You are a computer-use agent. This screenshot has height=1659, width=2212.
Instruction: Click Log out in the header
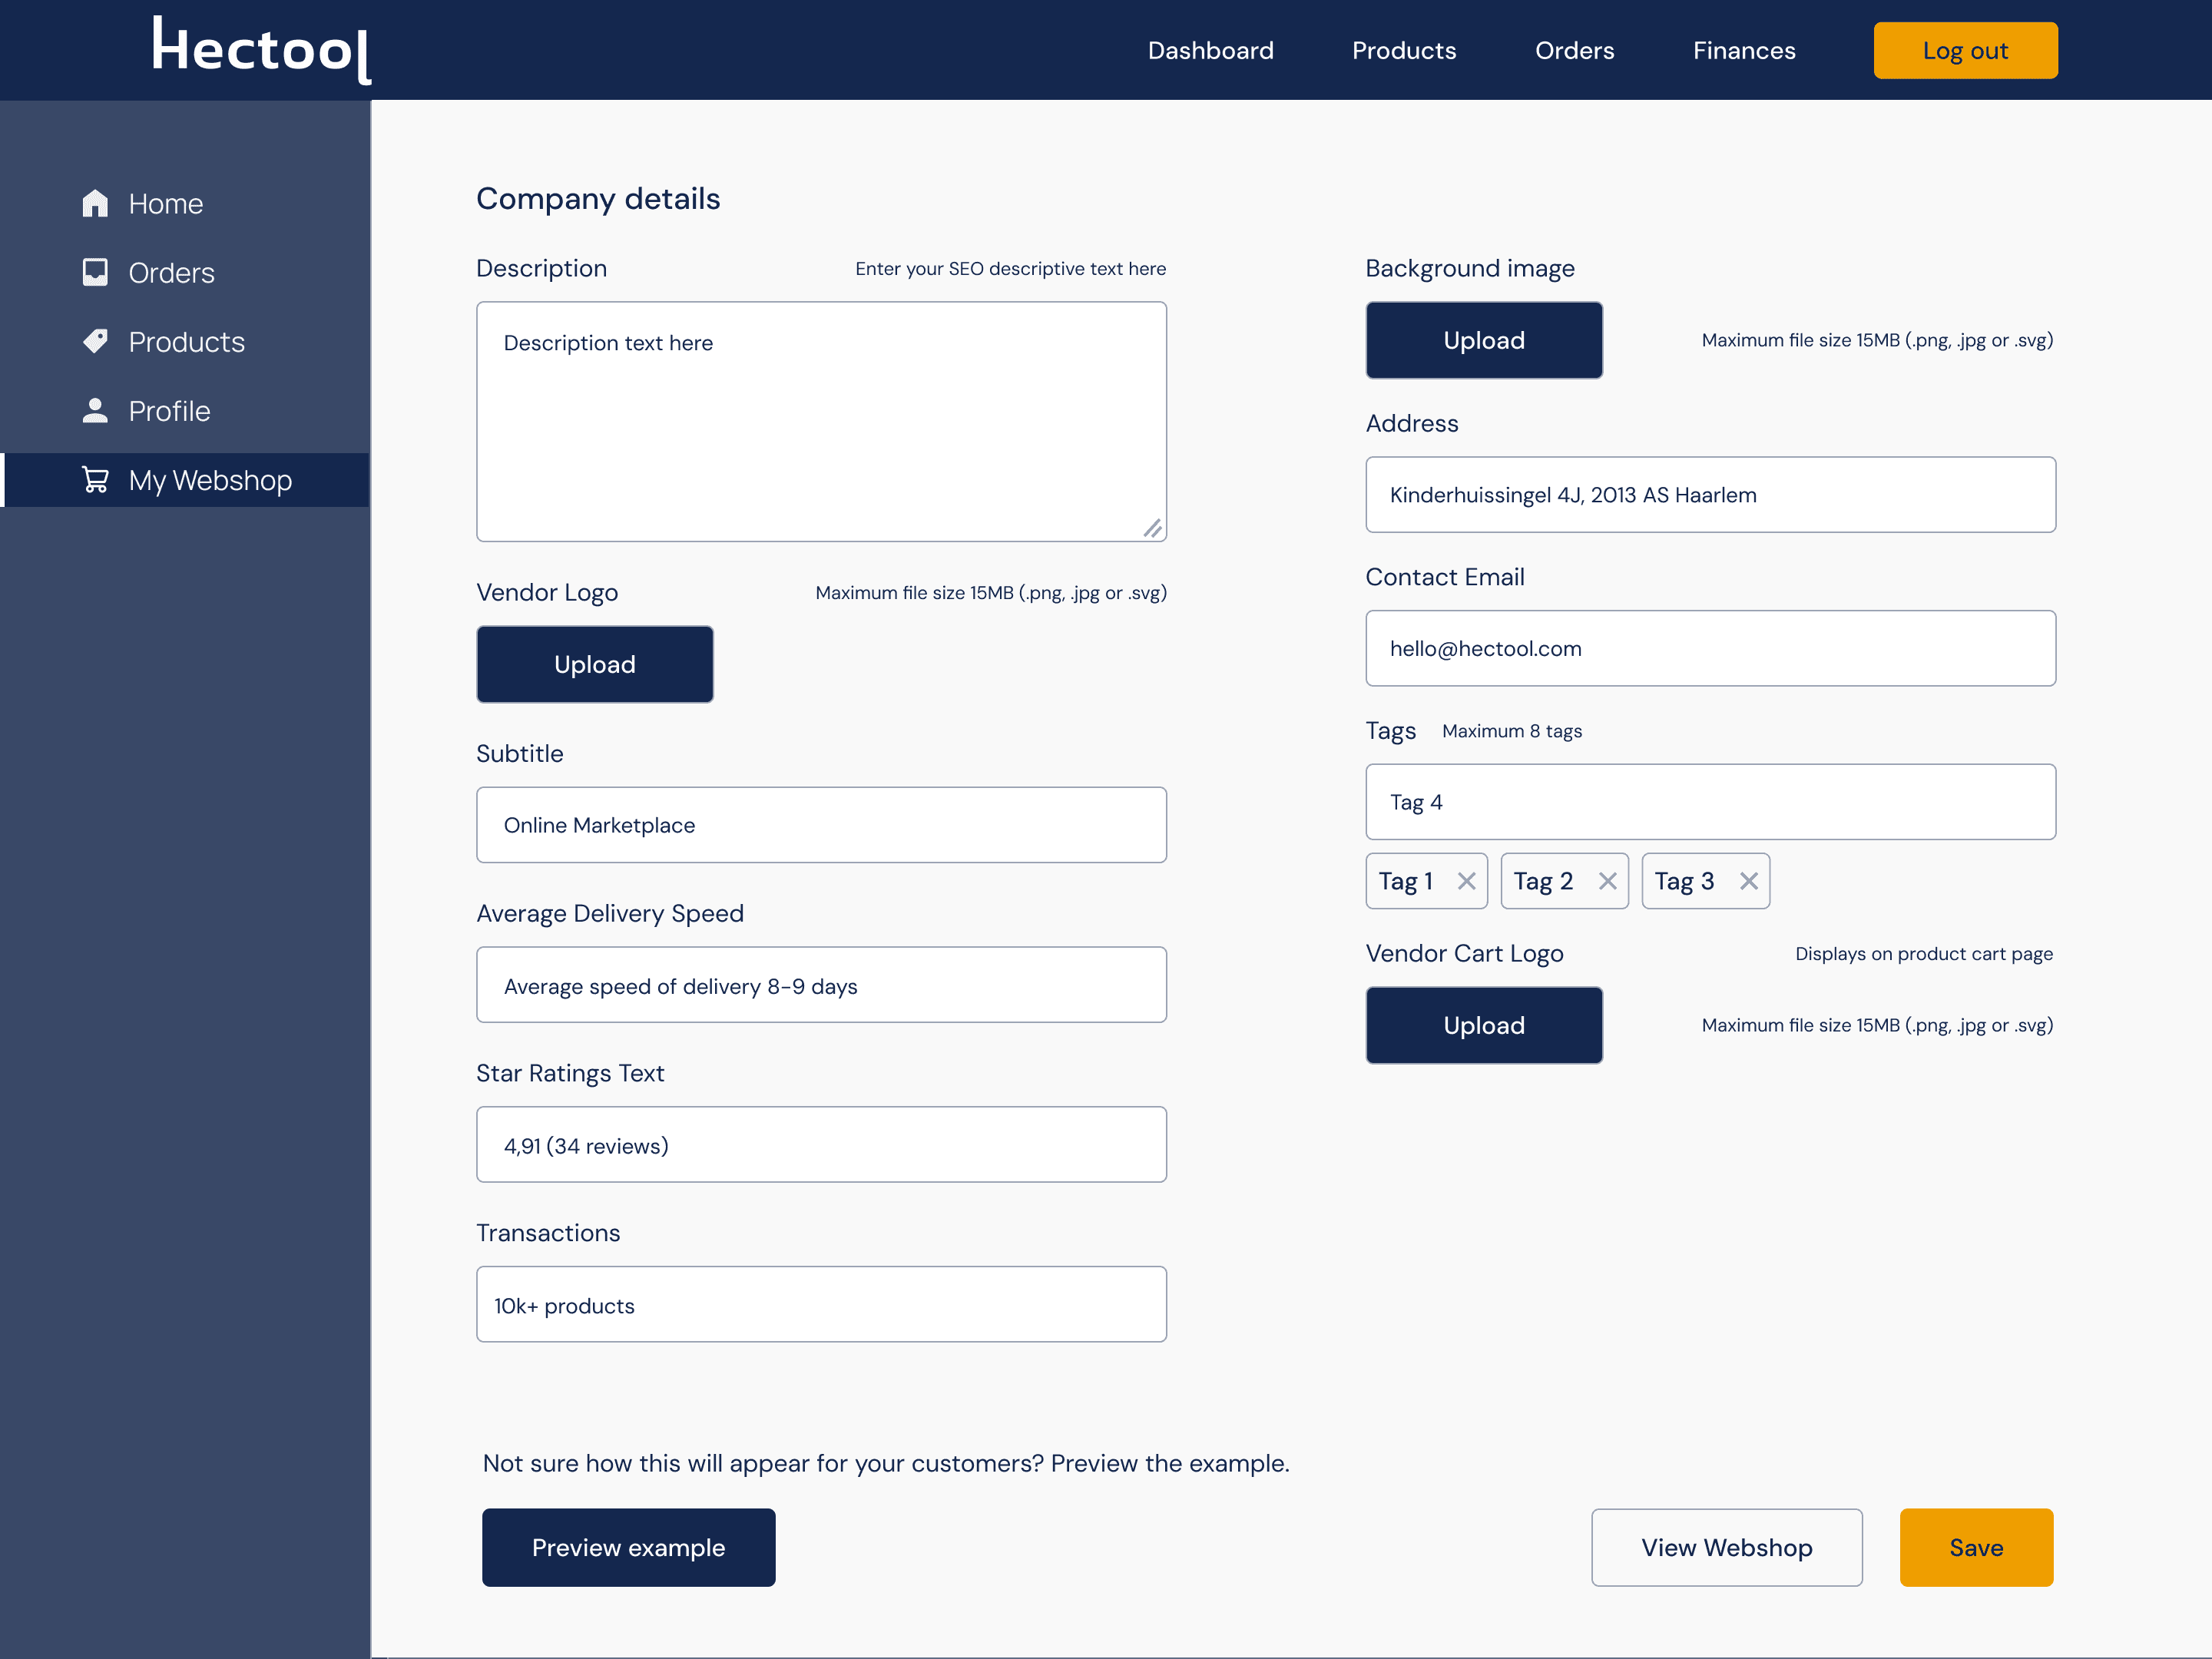click(1964, 50)
